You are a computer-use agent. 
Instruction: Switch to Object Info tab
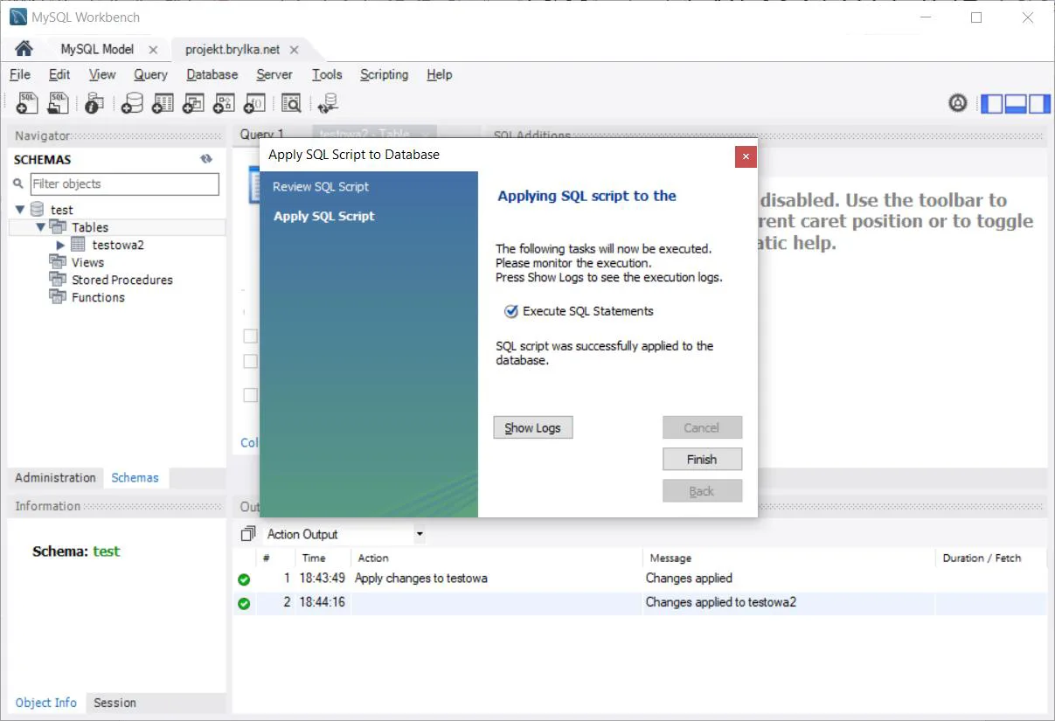46,703
